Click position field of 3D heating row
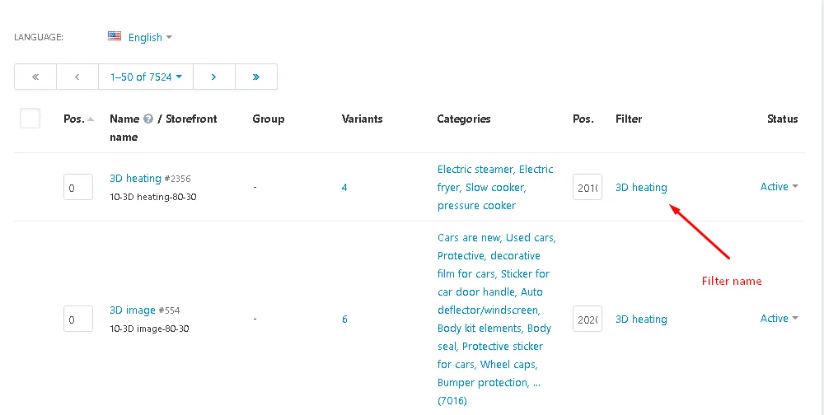Screen dimensions: 824x415 coord(77,188)
